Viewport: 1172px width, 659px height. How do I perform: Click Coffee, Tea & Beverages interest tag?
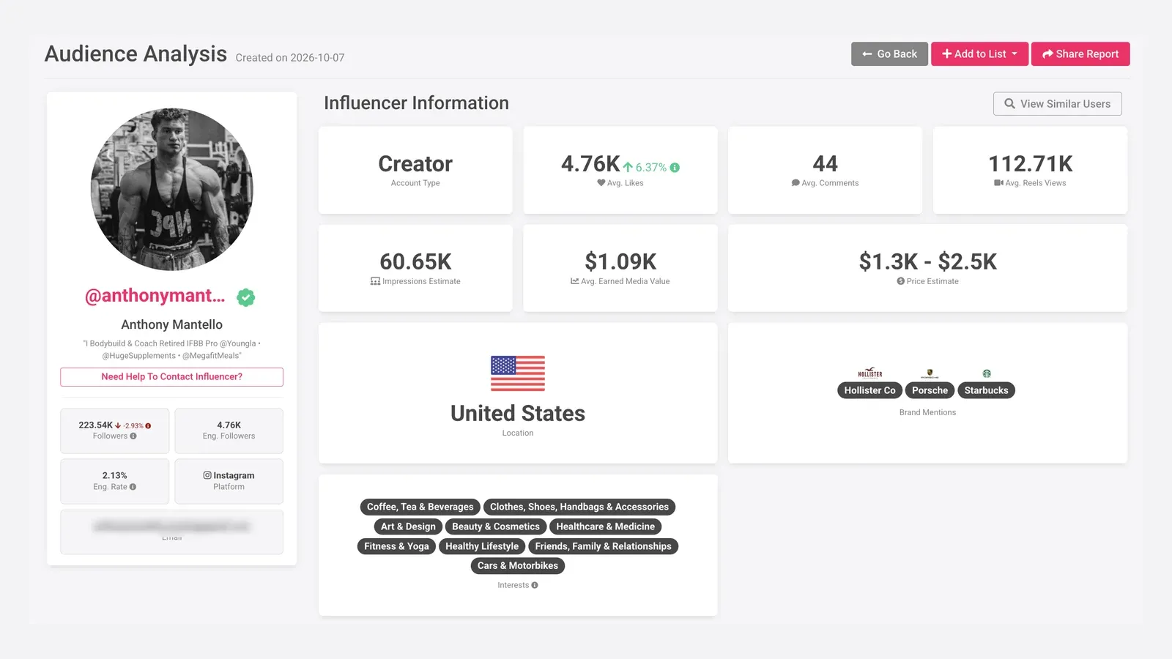pyautogui.click(x=420, y=507)
